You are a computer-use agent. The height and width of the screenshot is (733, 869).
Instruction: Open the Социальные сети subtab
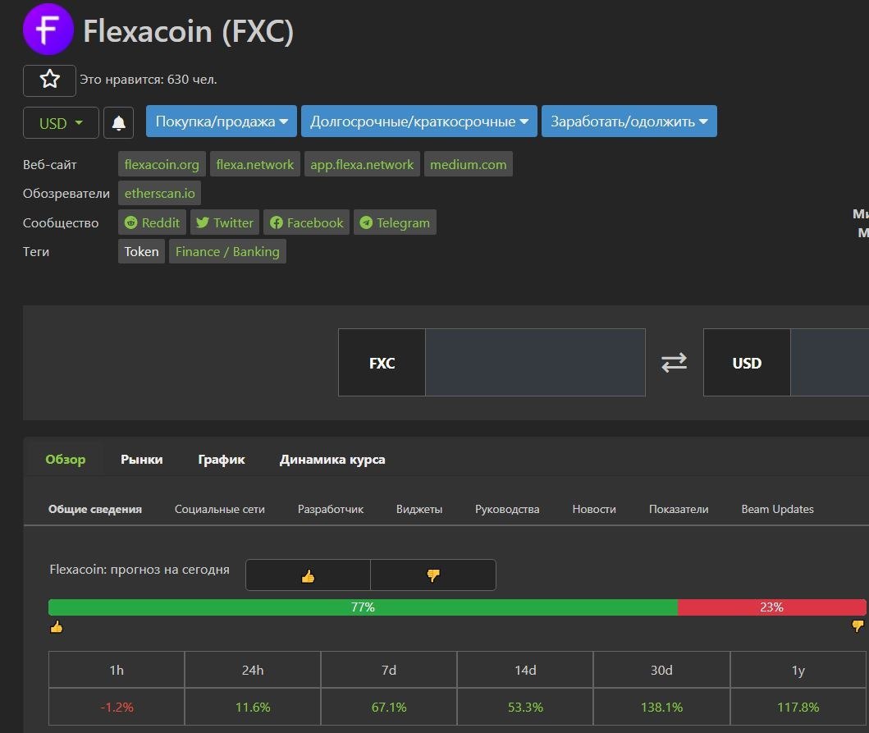coord(219,509)
